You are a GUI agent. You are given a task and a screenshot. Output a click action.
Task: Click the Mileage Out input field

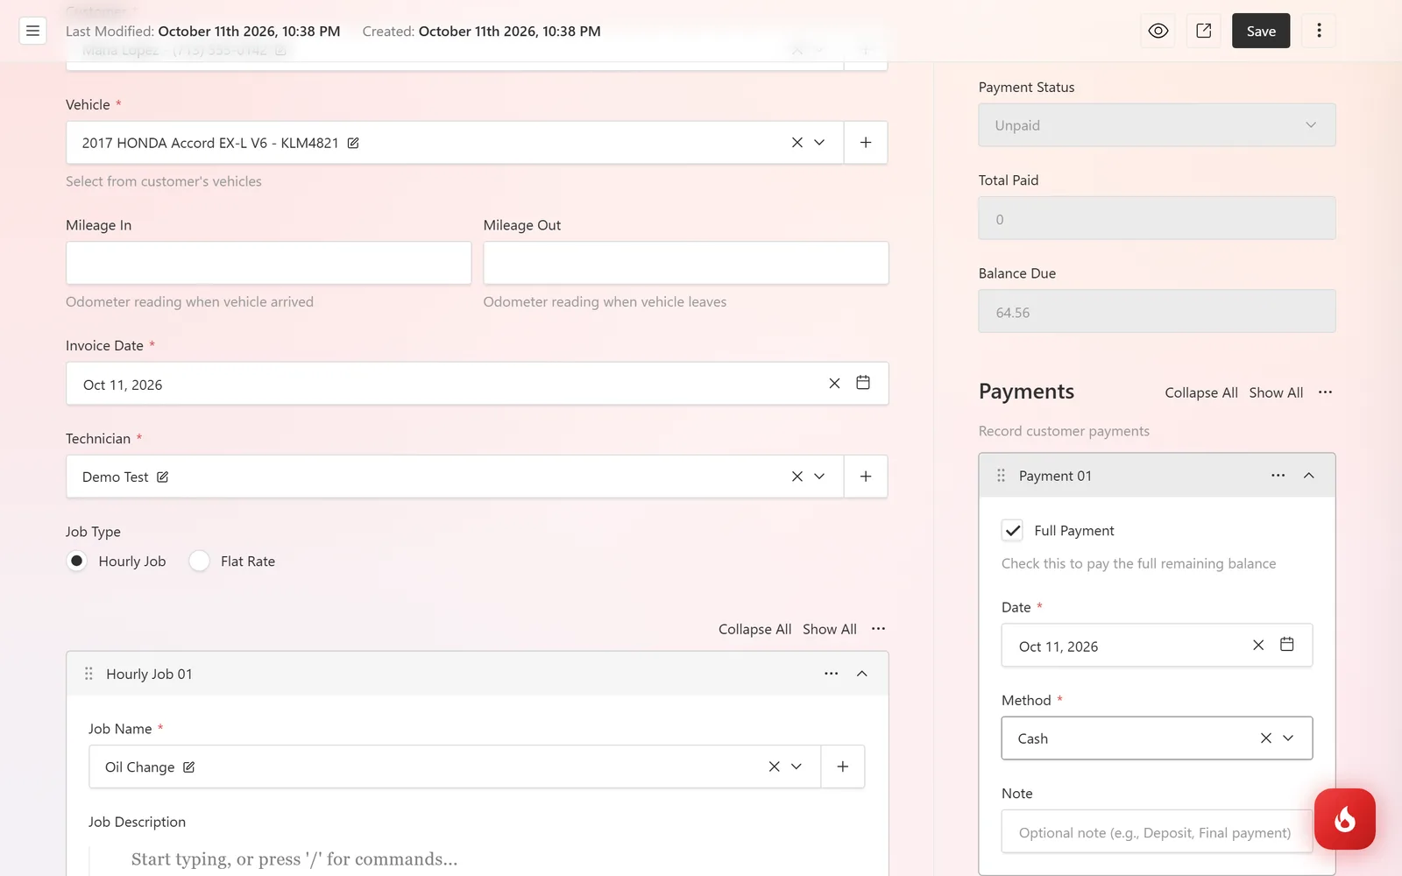(686, 263)
